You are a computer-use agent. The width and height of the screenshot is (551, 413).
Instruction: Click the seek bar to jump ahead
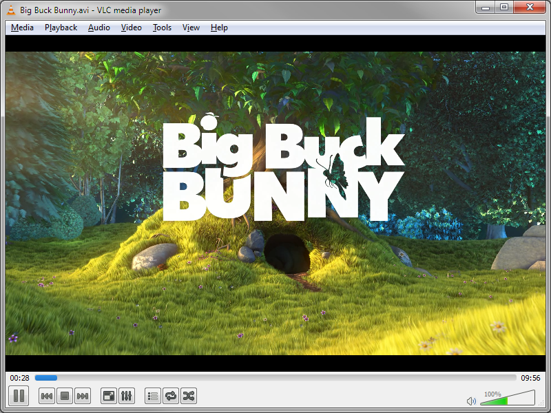(275, 377)
